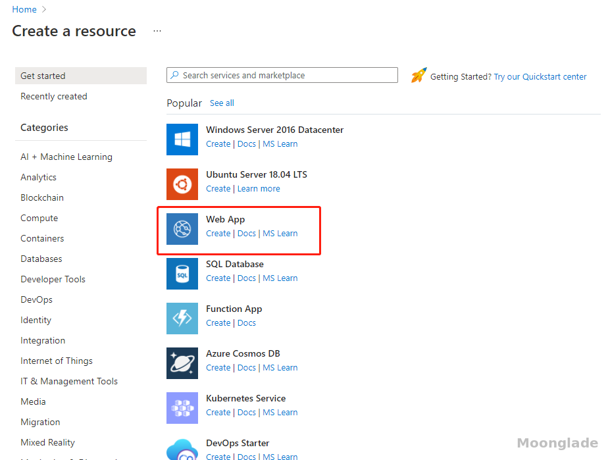The width and height of the screenshot is (608, 460).
Task: Open Try our Quickstart center link
Action: pos(540,77)
